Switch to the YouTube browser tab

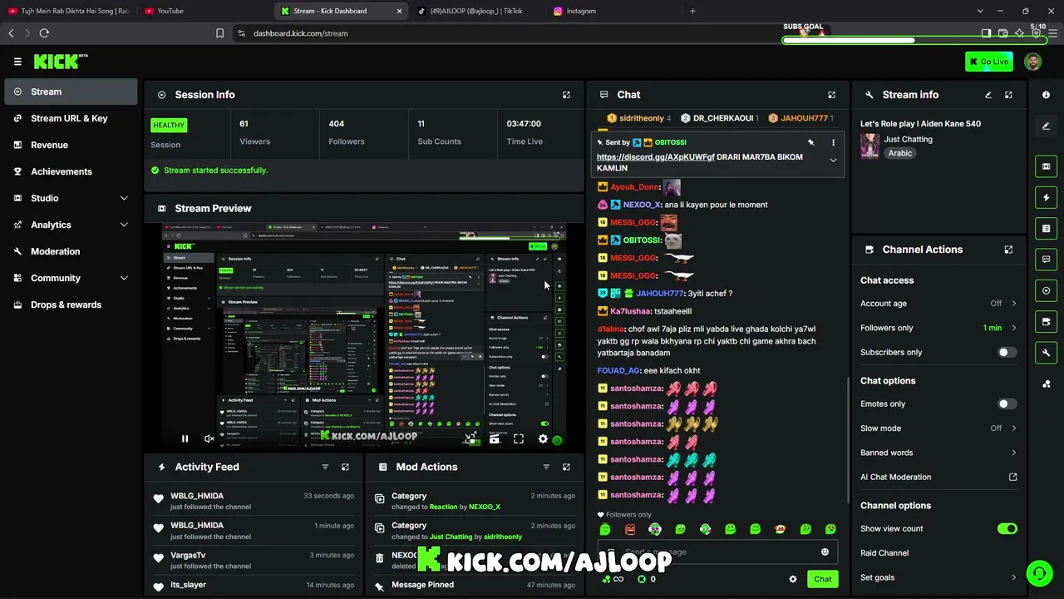[204, 11]
